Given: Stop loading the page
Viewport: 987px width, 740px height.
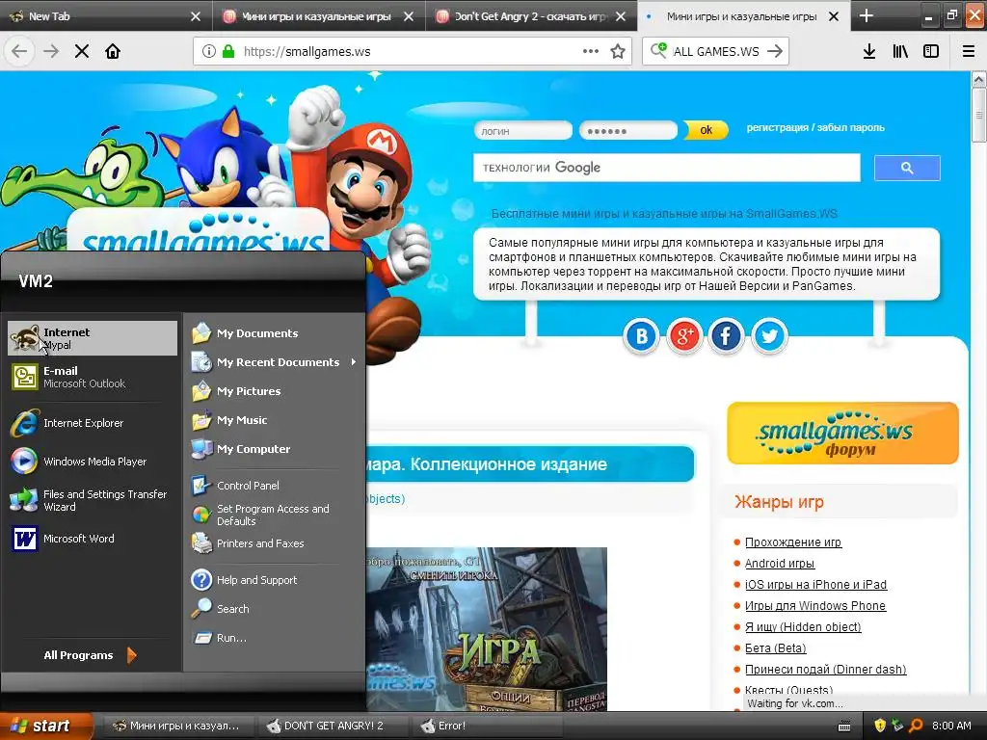Looking at the screenshot, I should click(x=82, y=51).
